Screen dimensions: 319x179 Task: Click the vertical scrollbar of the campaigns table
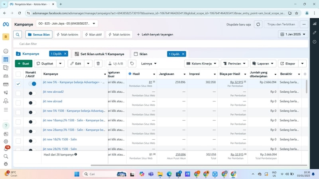coord(307,87)
